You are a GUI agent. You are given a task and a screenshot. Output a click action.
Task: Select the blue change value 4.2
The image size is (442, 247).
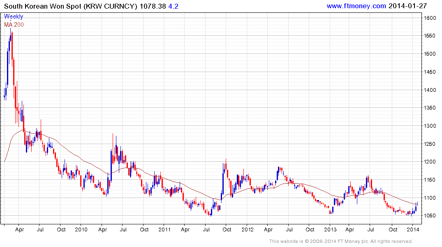(x=174, y=6)
